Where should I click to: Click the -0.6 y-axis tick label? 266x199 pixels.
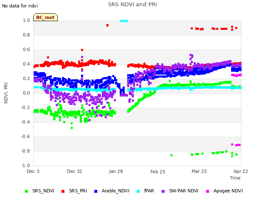[25, 136]
